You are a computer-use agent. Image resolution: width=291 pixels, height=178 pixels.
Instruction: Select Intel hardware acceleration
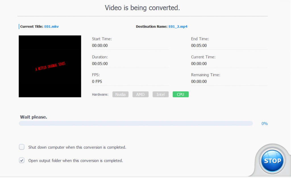click(x=160, y=95)
